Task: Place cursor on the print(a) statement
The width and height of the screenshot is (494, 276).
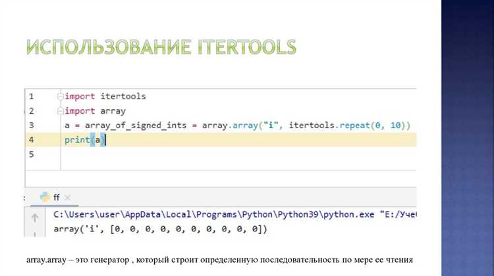Action: pos(85,140)
